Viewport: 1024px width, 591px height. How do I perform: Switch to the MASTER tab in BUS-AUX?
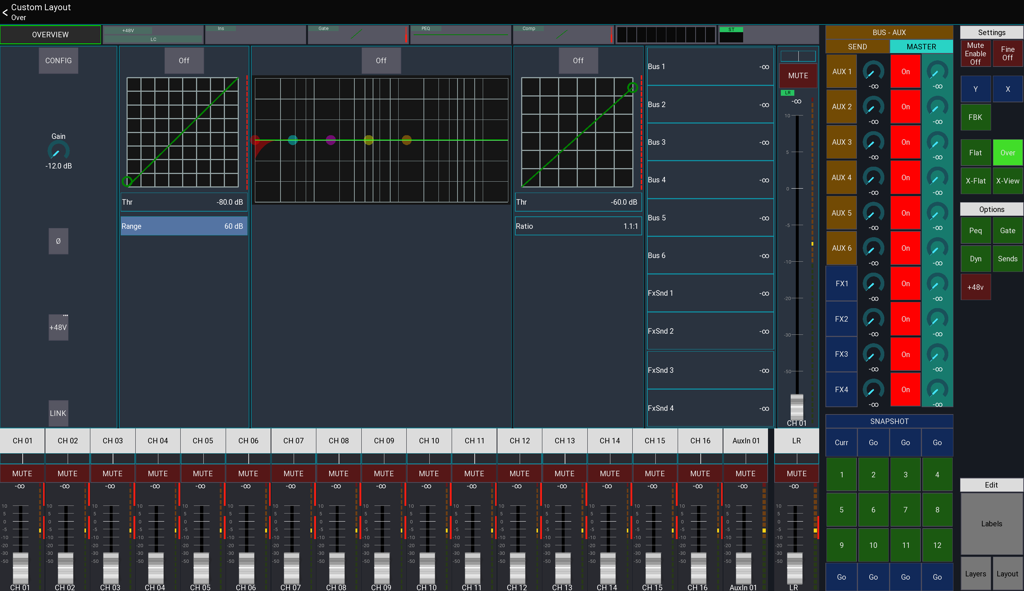[922, 46]
